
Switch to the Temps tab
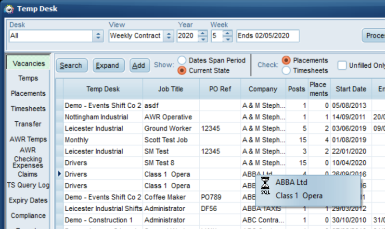pos(28,78)
